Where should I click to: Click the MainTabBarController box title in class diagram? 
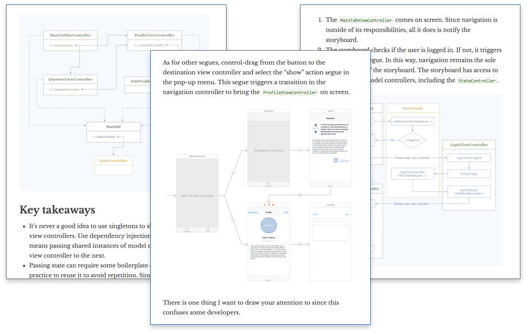[x=71, y=35]
